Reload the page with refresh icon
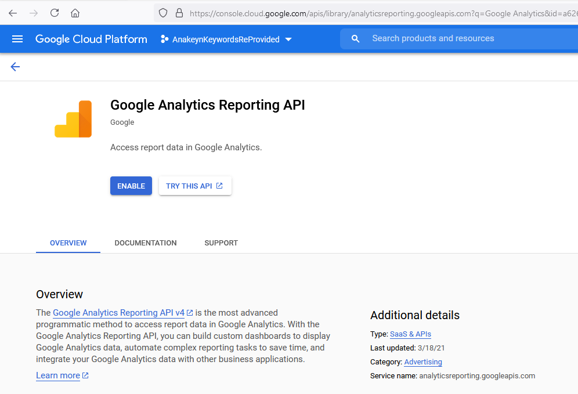Viewport: 578px width, 394px height. tap(55, 13)
